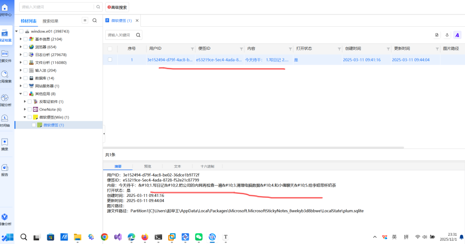Image resolution: width=465 pixels, height=244 pixels.
Task: Check the checkbox for table row 1
Action: [110, 60]
